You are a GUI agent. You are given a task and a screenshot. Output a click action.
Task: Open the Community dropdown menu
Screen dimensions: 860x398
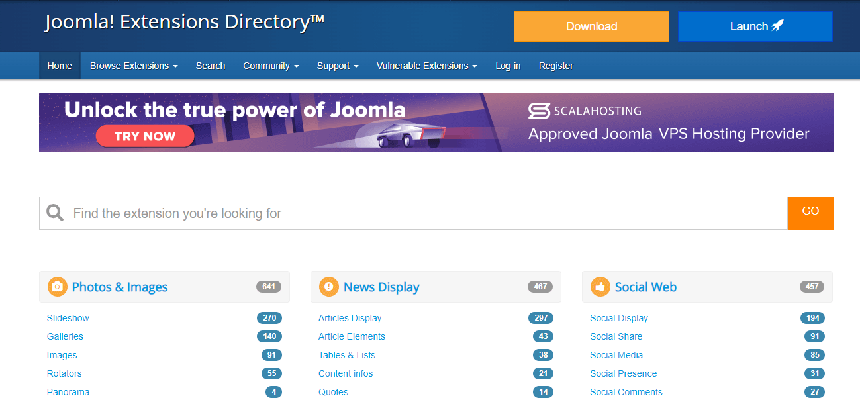coord(271,66)
